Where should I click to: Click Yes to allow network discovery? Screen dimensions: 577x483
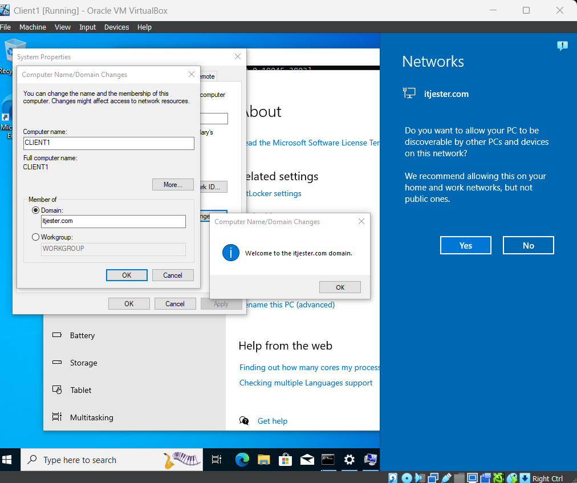[x=465, y=245]
